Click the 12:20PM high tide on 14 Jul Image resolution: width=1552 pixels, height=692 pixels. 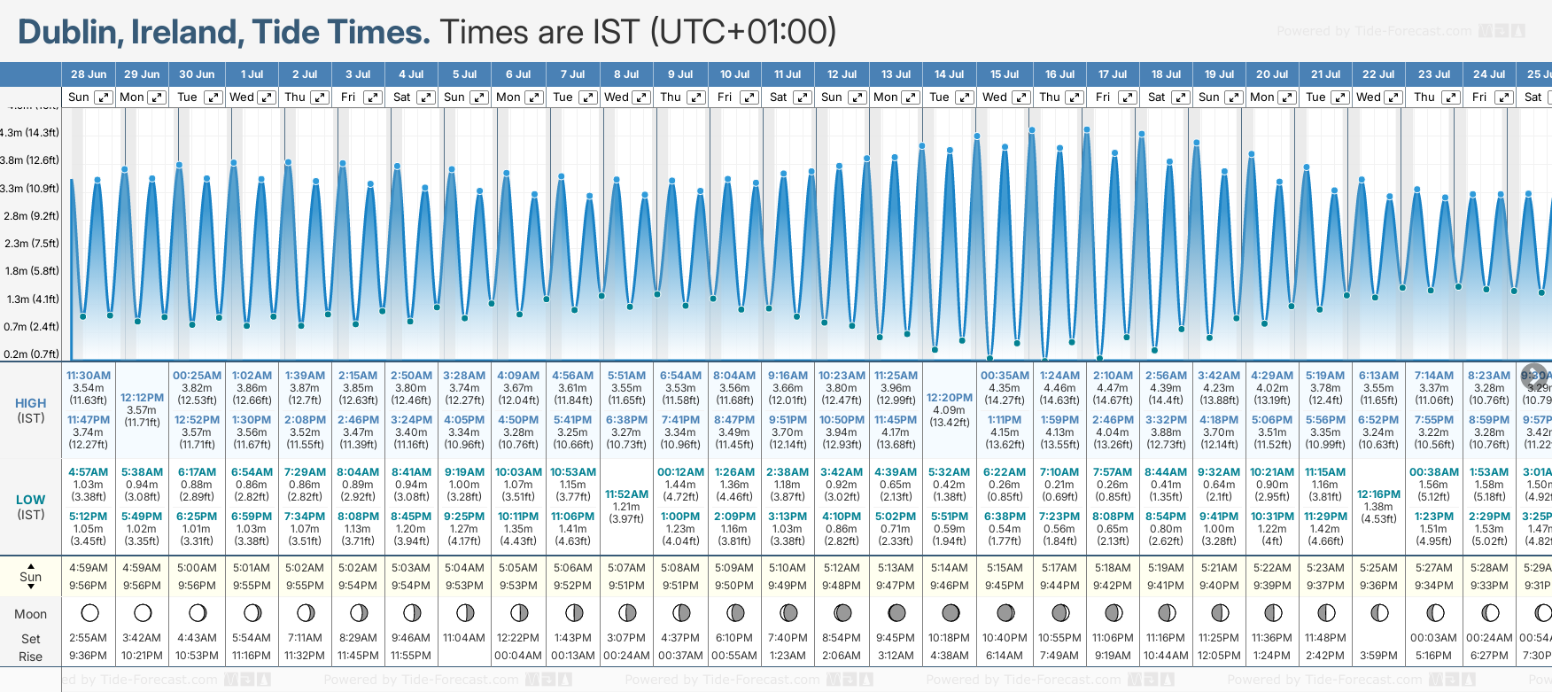pyautogui.click(x=949, y=398)
